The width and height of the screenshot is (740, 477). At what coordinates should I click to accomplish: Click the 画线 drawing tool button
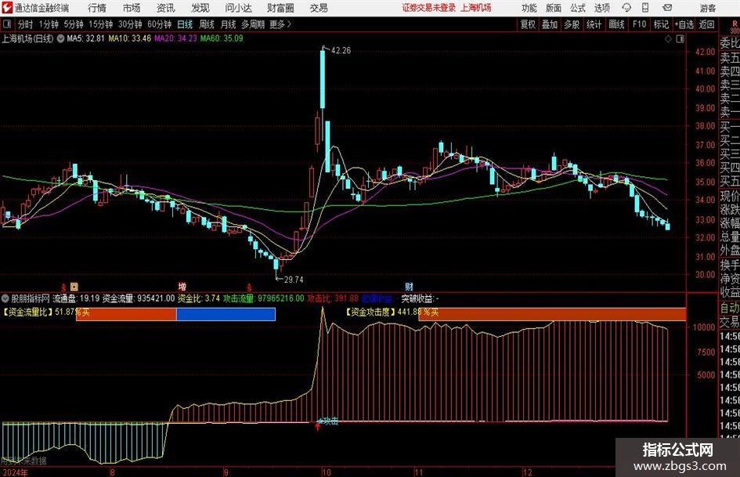616,24
